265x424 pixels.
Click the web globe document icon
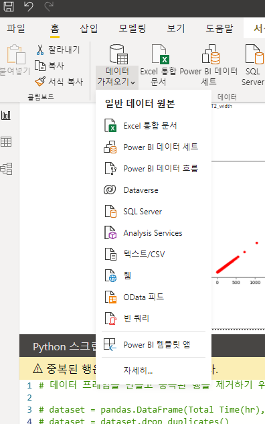tap(110, 275)
